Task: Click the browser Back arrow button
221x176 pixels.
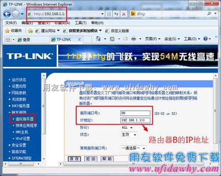Action: click(7, 14)
